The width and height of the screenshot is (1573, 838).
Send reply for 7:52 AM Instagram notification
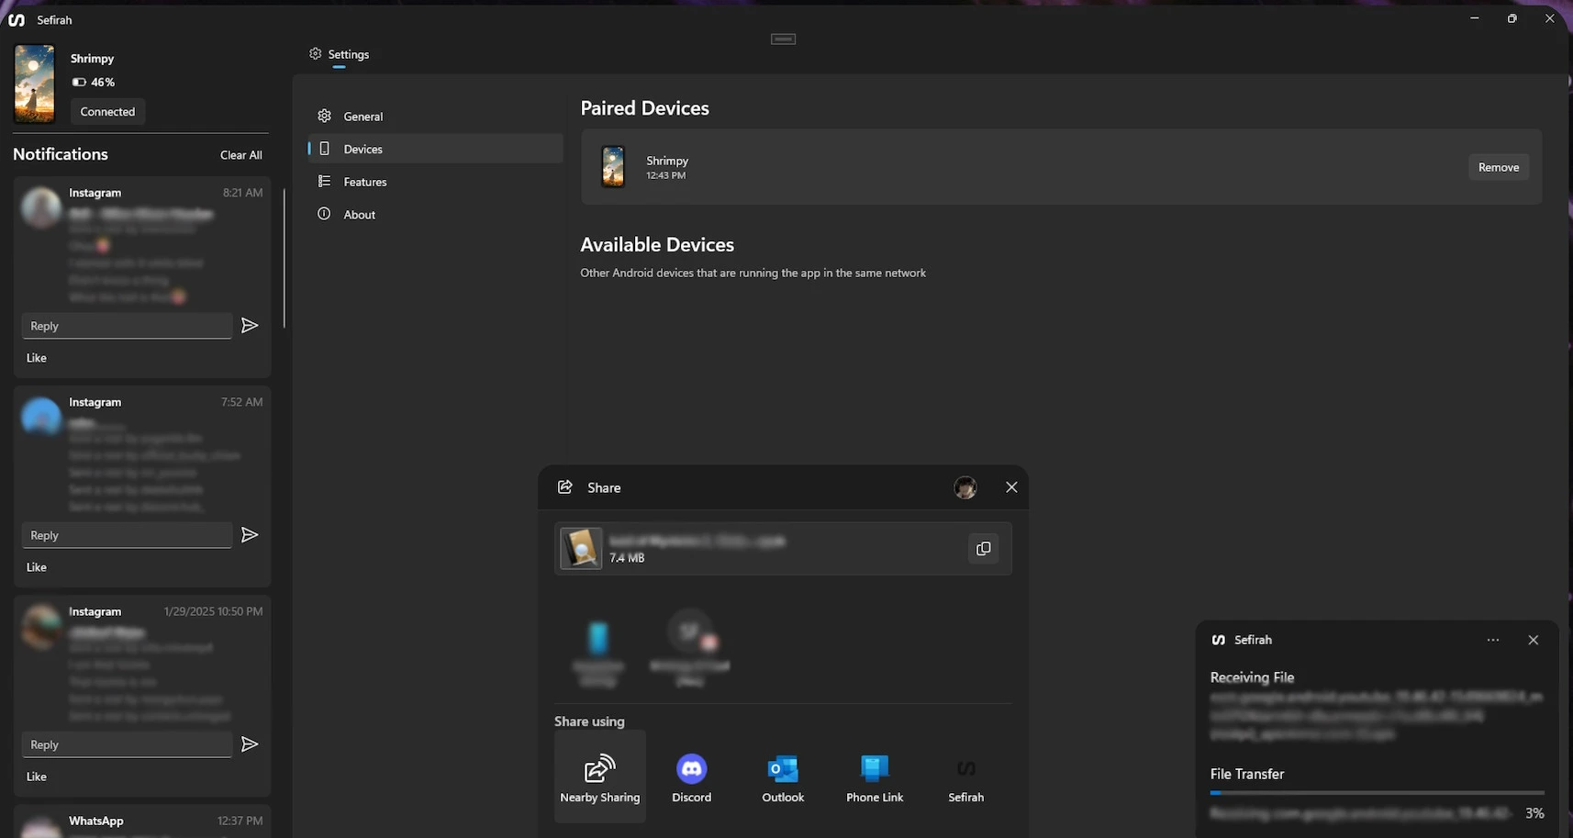tap(250, 535)
